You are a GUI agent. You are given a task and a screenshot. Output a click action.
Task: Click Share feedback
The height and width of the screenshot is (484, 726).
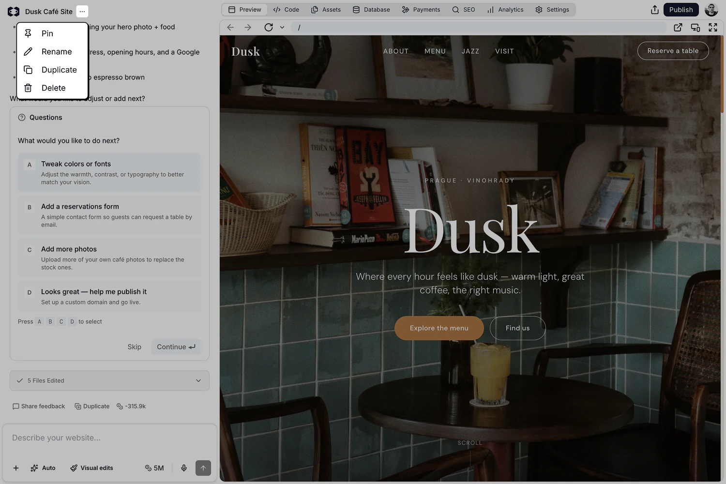click(x=39, y=407)
